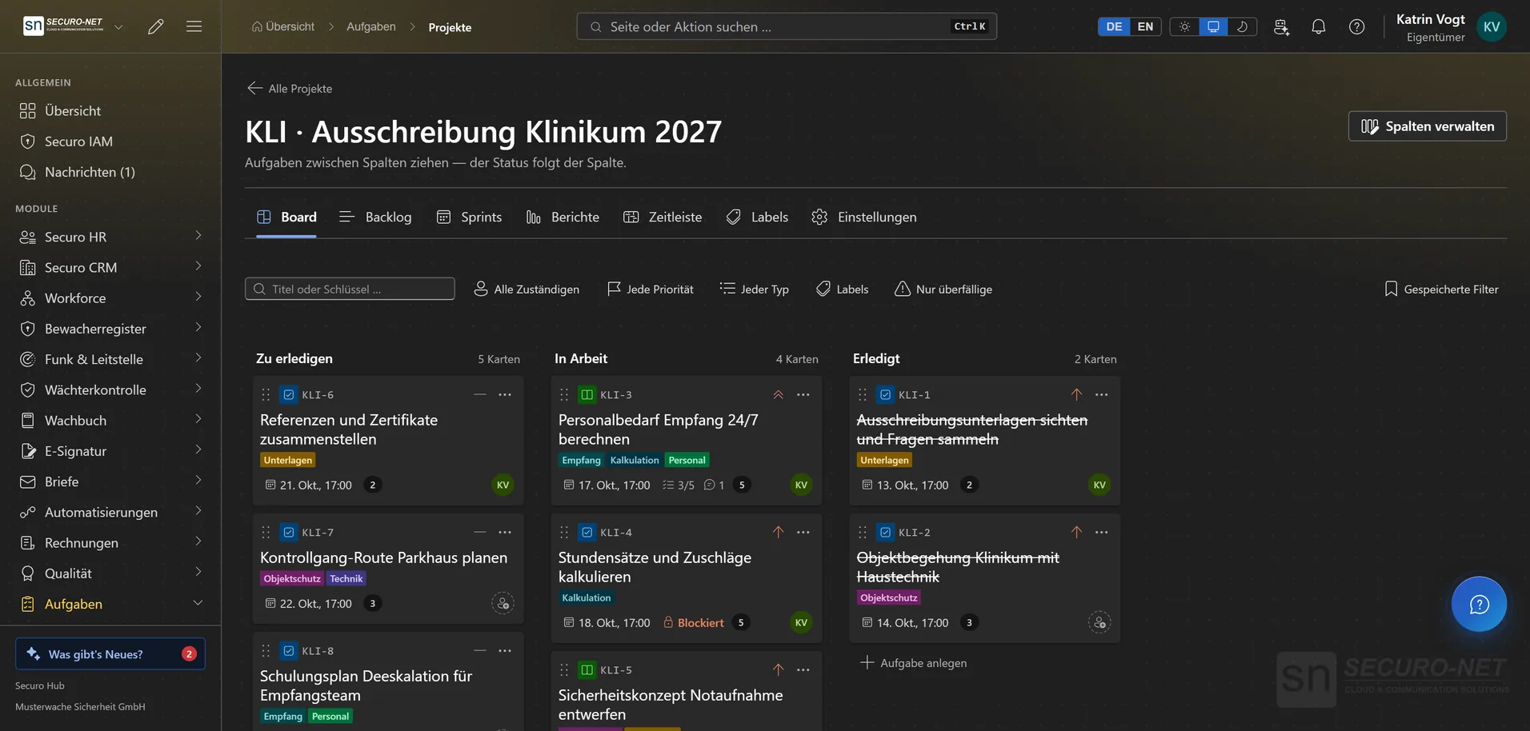Open the Sprints tab

(x=470, y=217)
